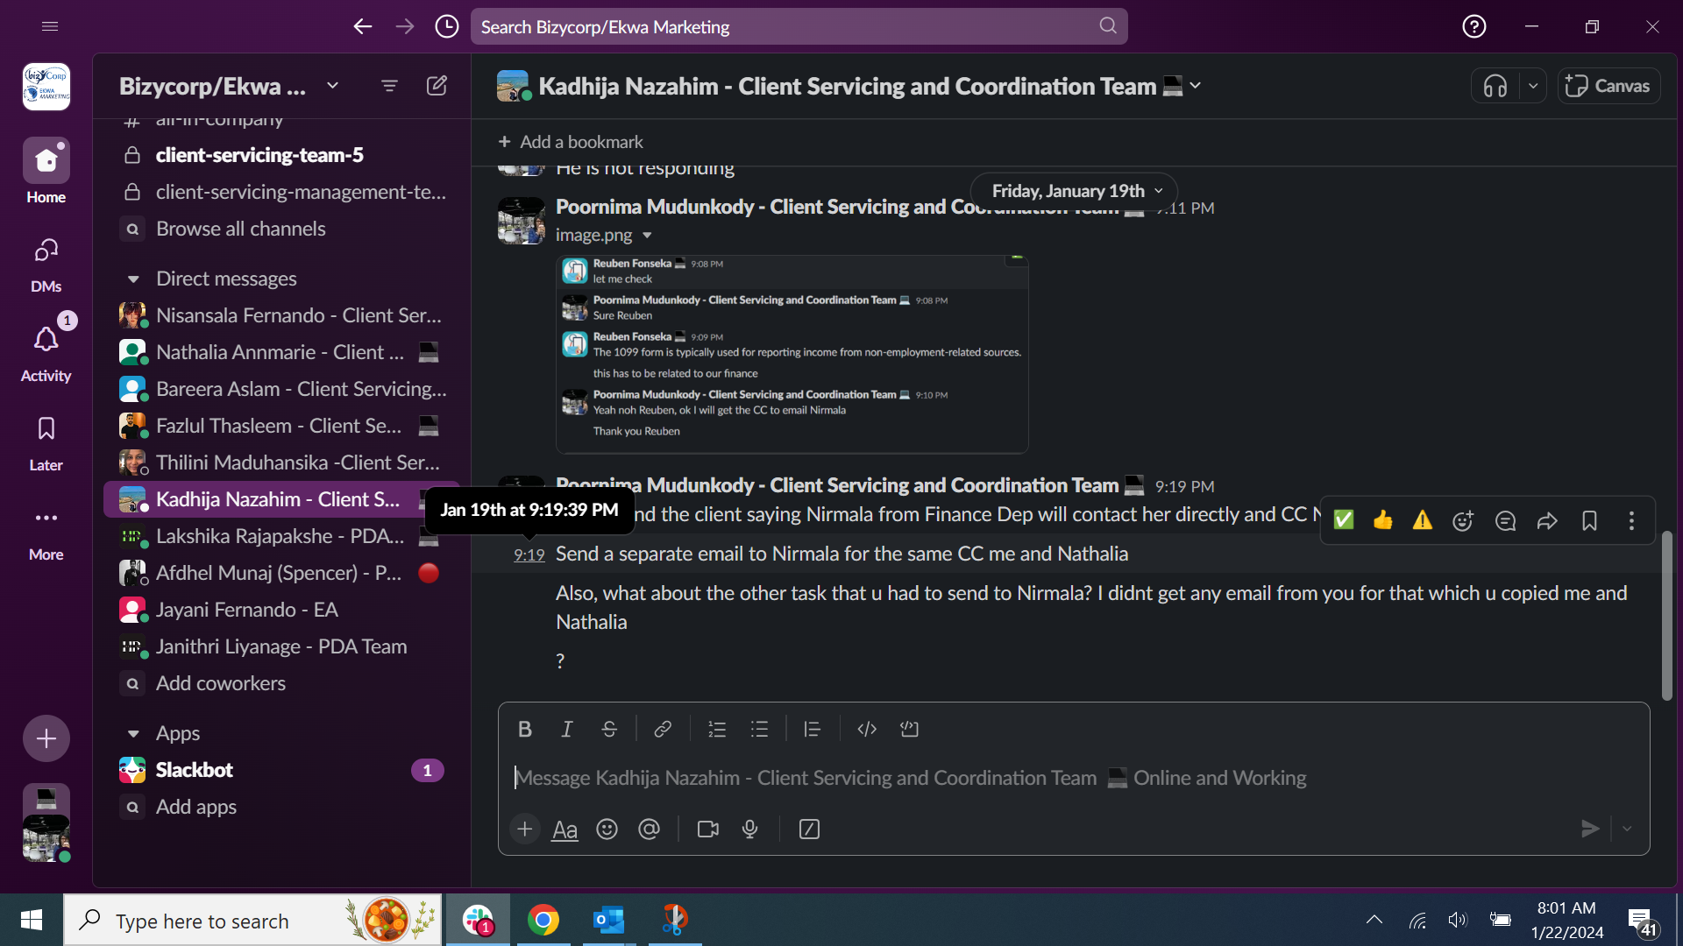Bookmark message for later
Image resolution: width=1683 pixels, height=946 pixels.
pos(1589,521)
